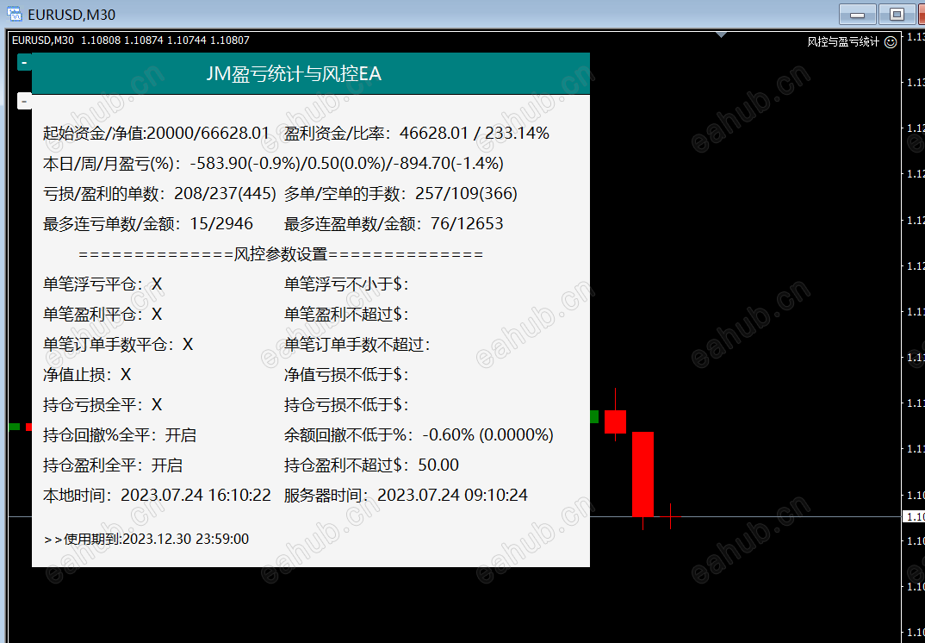Viewport: 925px width, 643px height.
Task: Click the green candle beside the panel's right edge
Action: click(594, 417)
